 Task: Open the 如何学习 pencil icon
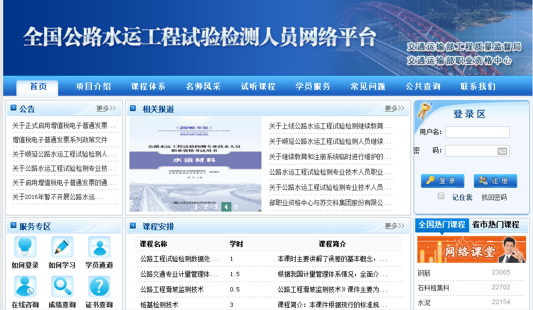click(x=62, y=247)
